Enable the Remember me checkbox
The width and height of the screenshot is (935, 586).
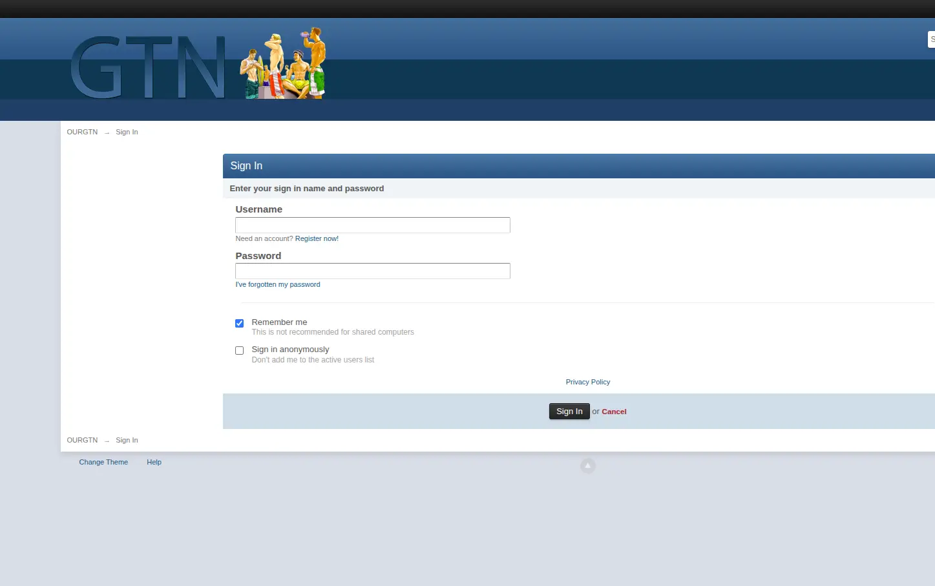[239, 323]
